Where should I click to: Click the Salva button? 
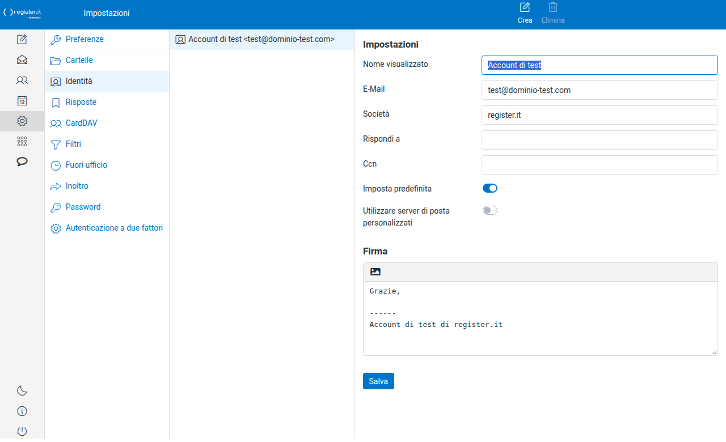pos(378,381)
